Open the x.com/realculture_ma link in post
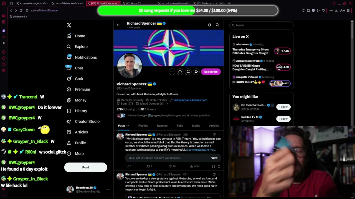The image size is (355, 199). (x=201, y=150)
